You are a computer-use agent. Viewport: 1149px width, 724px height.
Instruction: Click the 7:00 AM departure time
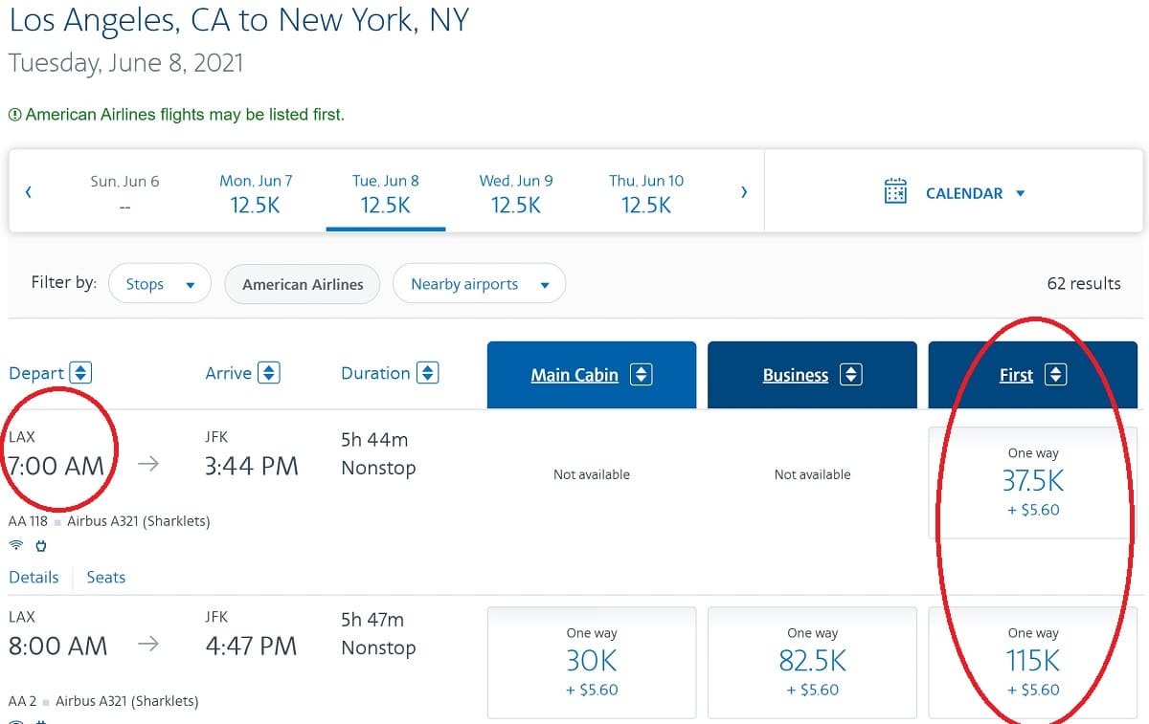(x=57, y=466)
